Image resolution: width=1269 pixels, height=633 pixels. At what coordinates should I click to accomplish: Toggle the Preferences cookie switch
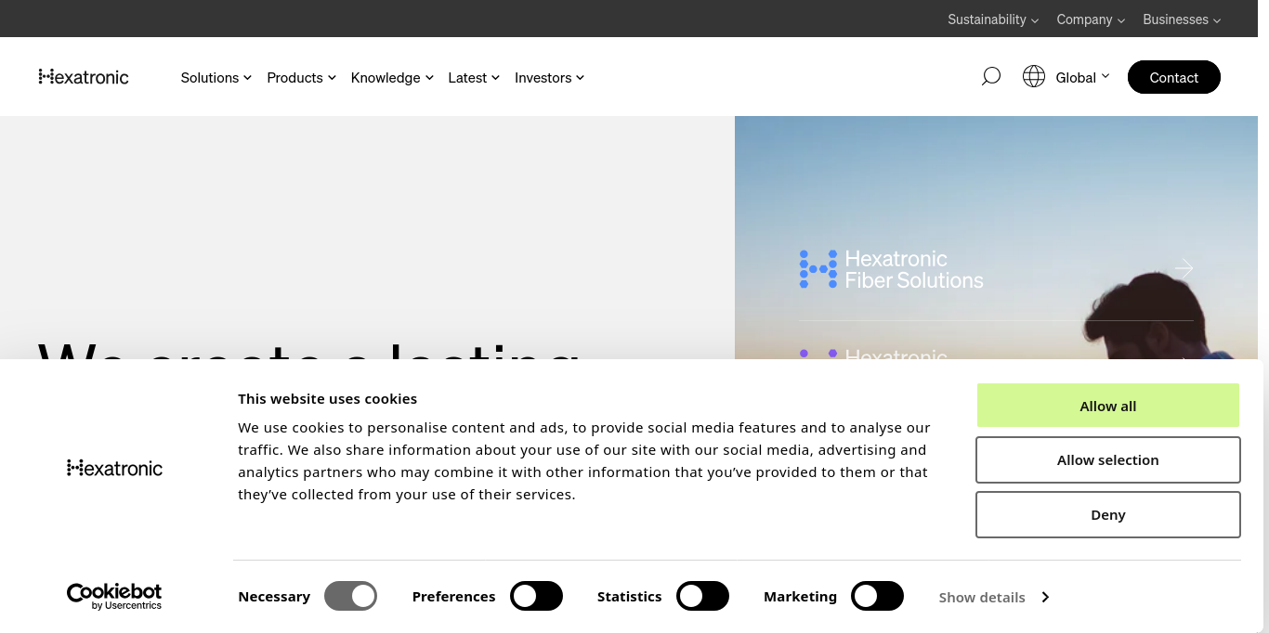click(536, 596)
